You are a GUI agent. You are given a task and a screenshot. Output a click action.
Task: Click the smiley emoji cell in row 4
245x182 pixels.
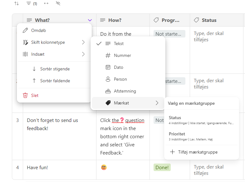[x=123, y=169]
